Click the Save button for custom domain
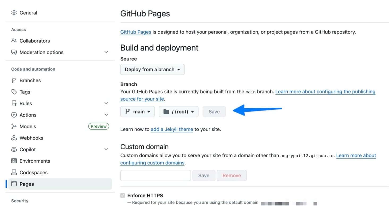 (204, 176)
